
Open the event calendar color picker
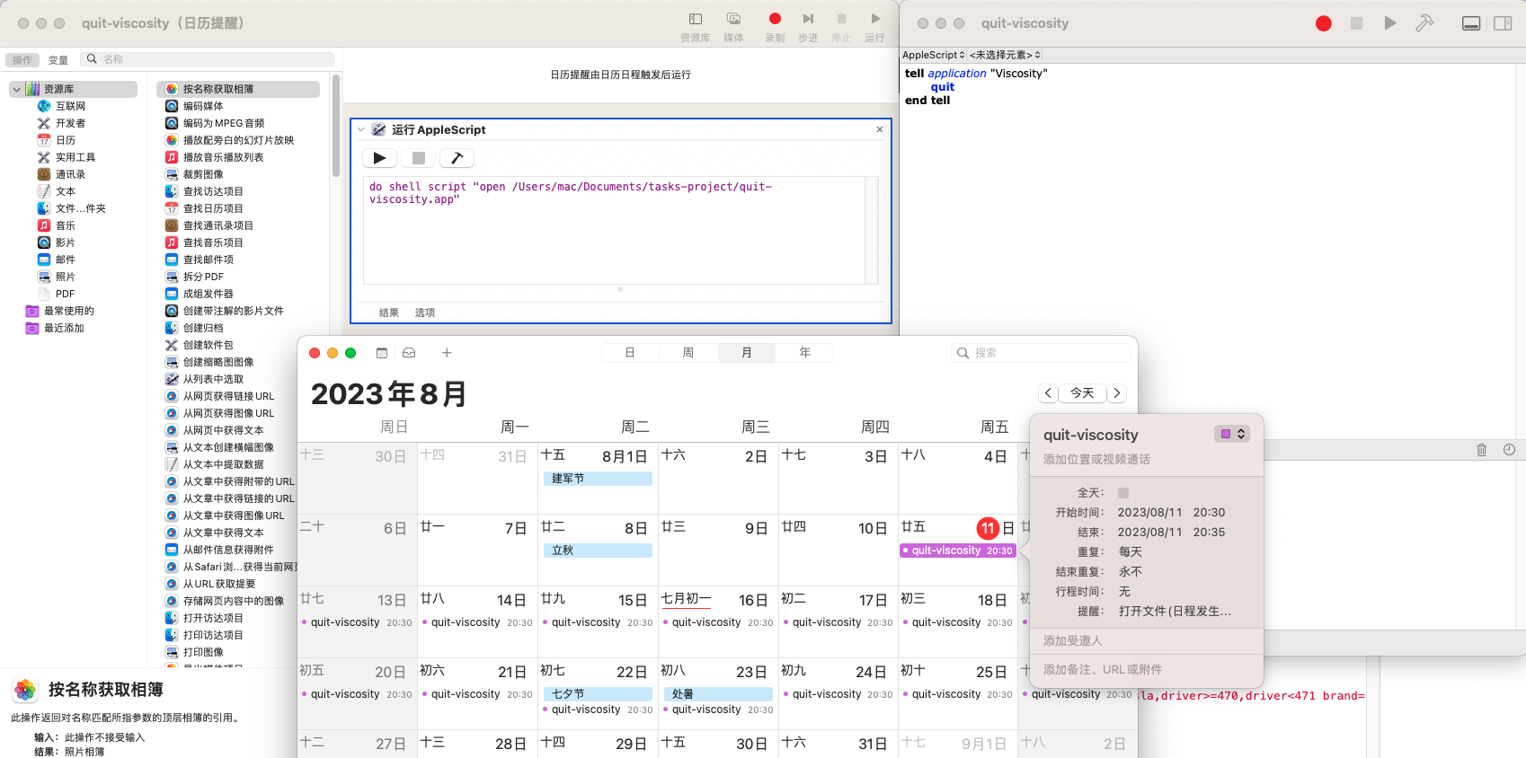click(x=1231, y=434)
